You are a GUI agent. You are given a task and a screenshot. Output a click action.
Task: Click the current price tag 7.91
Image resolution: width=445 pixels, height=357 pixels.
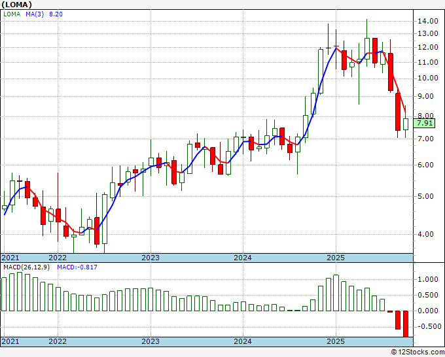point(425,124)
